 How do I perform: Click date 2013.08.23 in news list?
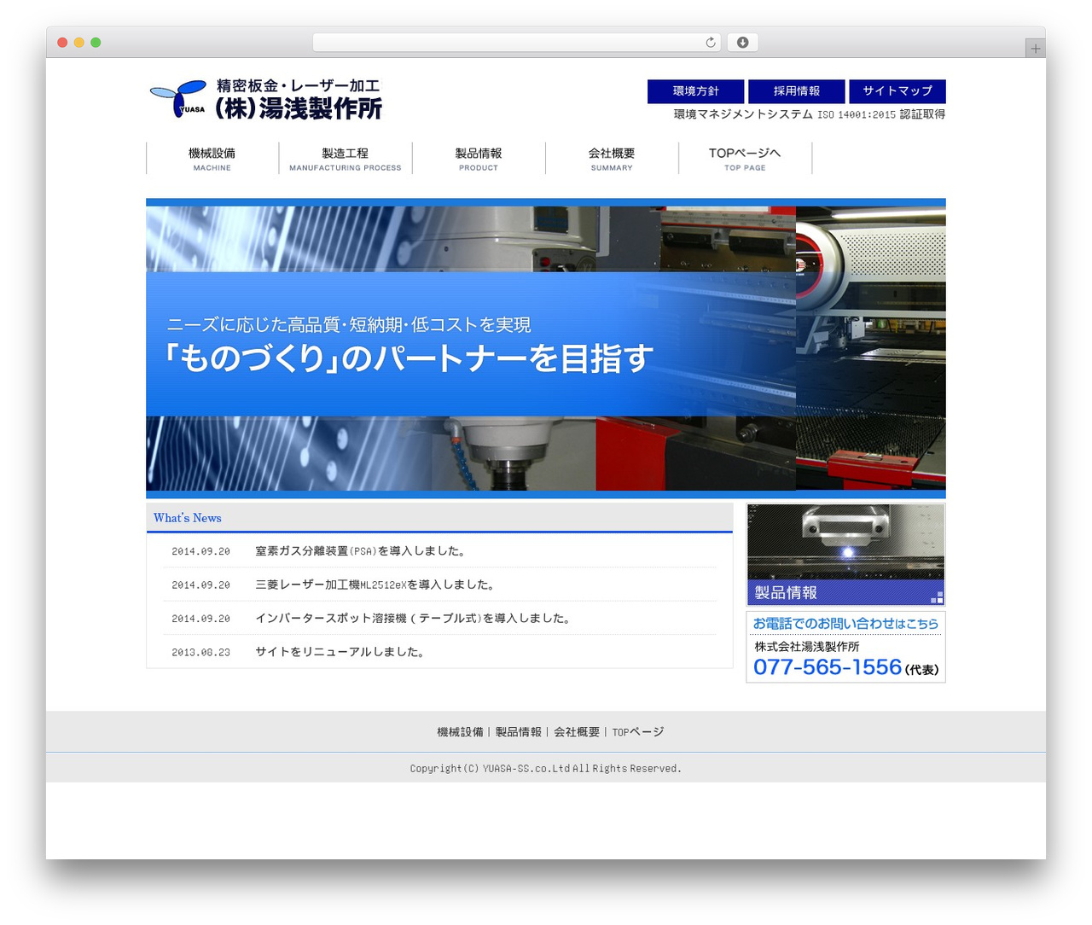pos(200,652)
